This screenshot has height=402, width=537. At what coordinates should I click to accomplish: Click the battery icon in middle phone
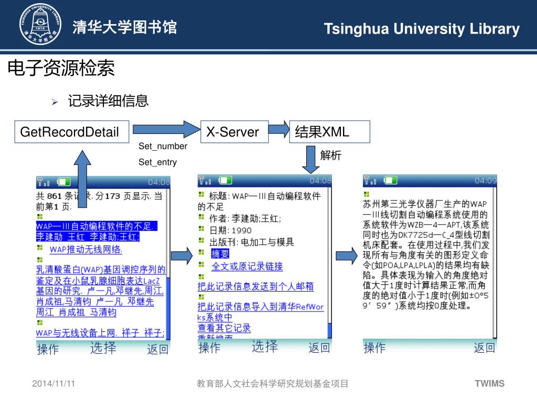click(225, 180)
